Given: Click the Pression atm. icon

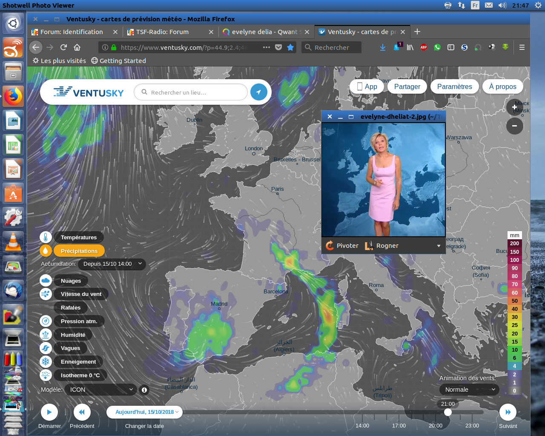Looking at the screenshot, I should point(46,321).
